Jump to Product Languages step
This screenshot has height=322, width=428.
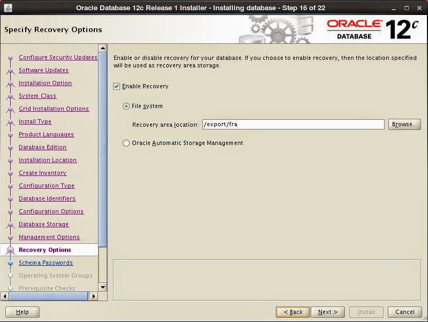(47, 134)
